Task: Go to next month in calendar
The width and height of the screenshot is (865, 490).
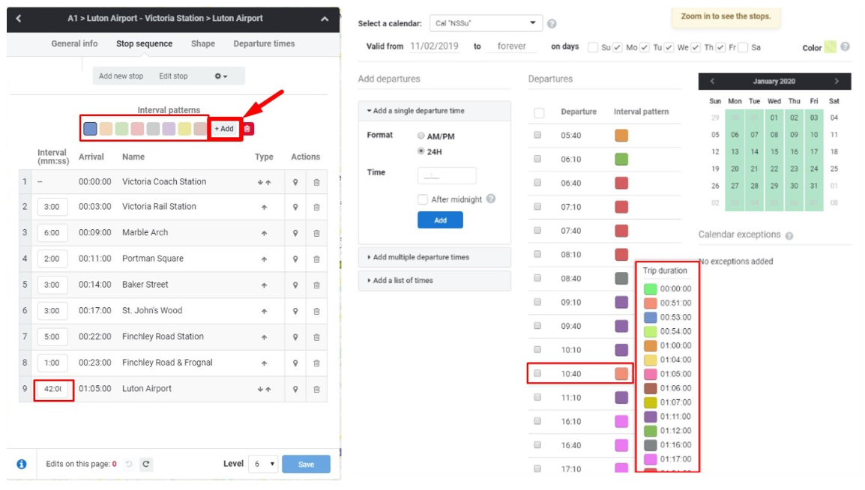Action: (x=837, y=81)
